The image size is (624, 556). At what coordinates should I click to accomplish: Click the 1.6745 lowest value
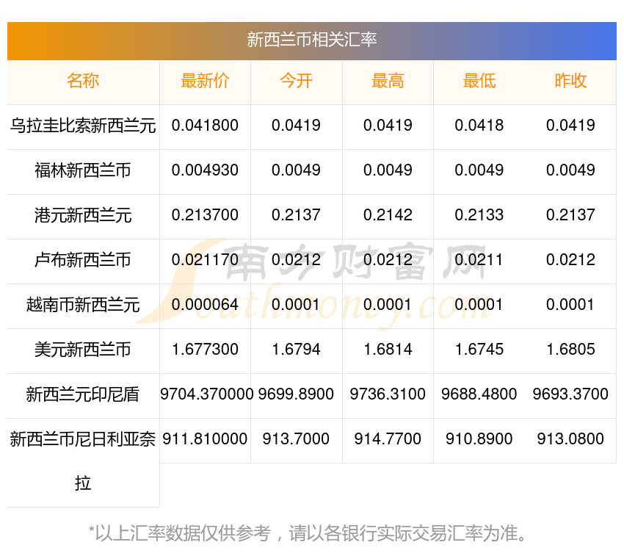tap(479, 350)
